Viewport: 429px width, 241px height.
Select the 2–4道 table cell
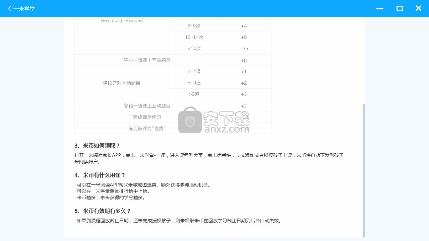click(194, 71)
